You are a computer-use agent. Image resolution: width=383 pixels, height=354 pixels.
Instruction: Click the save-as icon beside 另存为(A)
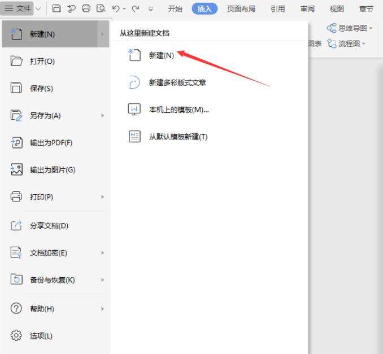[x=16, y=115]
